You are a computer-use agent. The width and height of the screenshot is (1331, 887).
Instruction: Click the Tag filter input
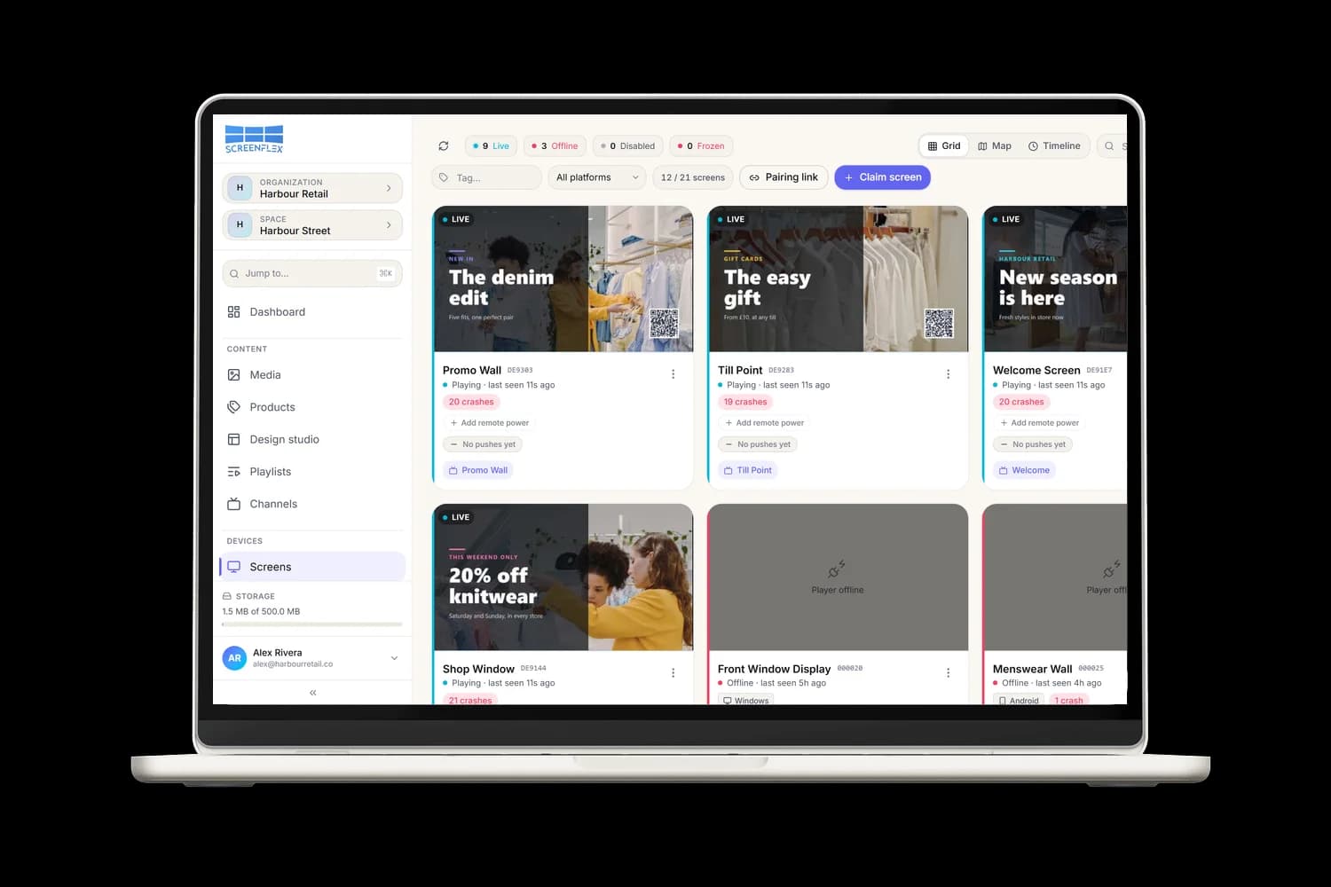coord(487,177)
